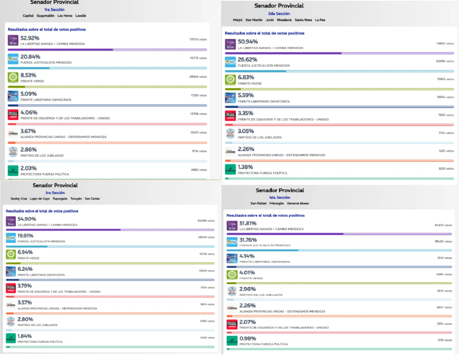Click Partido de los Jubilados logo in 1ra Sección

coord(13,152)
